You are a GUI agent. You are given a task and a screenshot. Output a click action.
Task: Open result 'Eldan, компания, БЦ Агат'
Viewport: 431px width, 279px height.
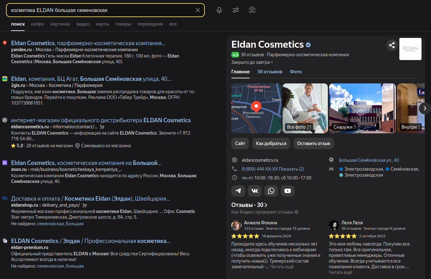[91, 79]
